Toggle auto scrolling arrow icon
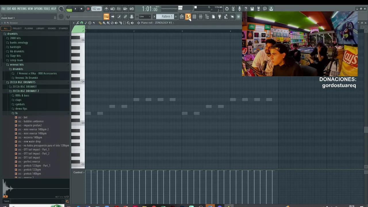 click(x=113, y=17)
